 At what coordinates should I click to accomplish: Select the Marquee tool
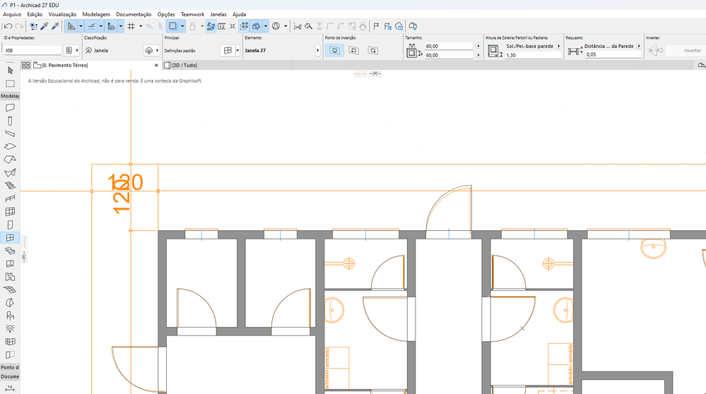[10, 83]
